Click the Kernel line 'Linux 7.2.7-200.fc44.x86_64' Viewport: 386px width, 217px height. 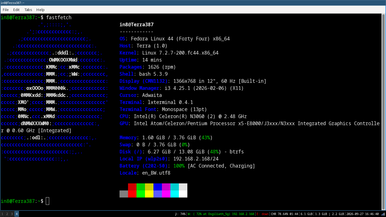coord(169,53)
